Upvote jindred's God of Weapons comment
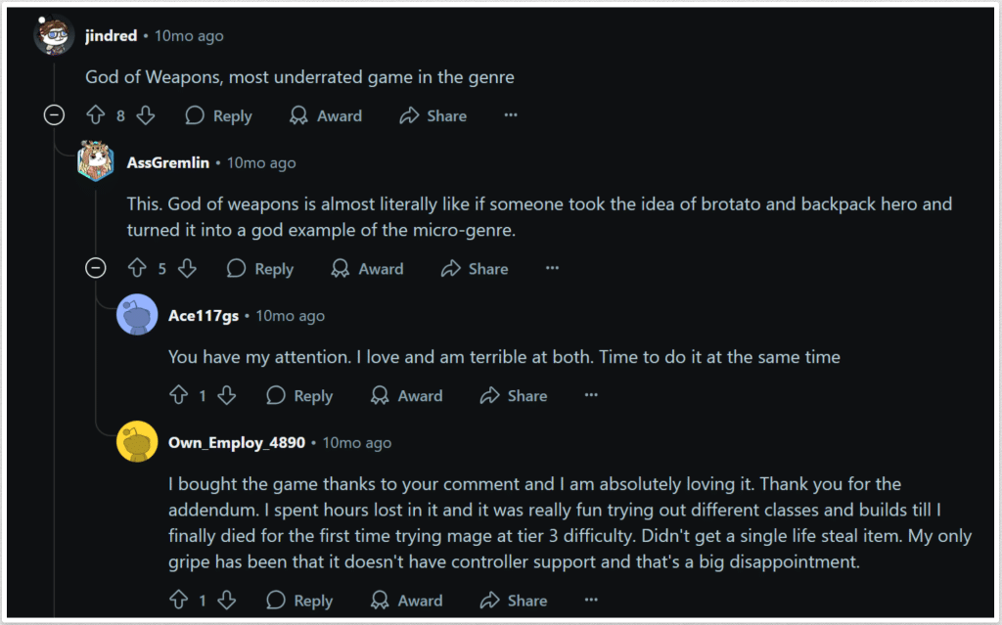 pos(95,115)
